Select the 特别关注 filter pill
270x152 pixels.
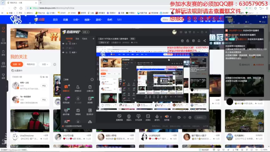tap(31, 64)
